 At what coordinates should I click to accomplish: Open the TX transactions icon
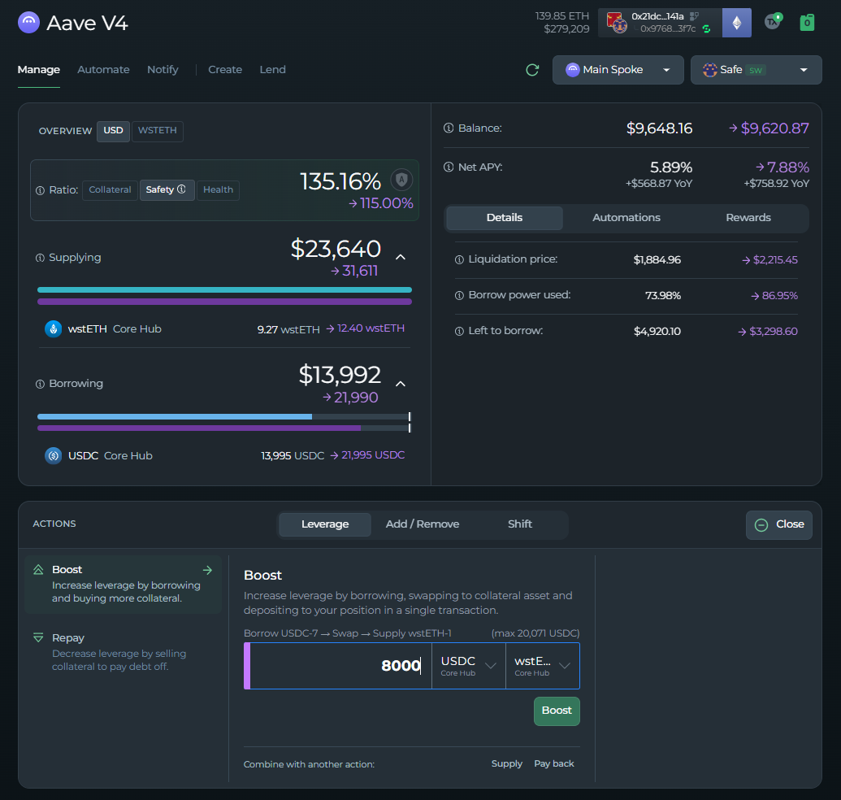point(773,22)
